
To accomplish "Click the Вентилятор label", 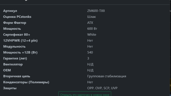I will [13, 64].
